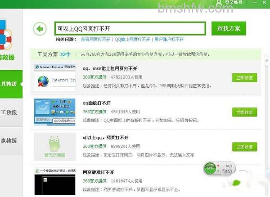Click the problem search input field
The height and width of the screenshot is (197, 270).
pos(130,29)
